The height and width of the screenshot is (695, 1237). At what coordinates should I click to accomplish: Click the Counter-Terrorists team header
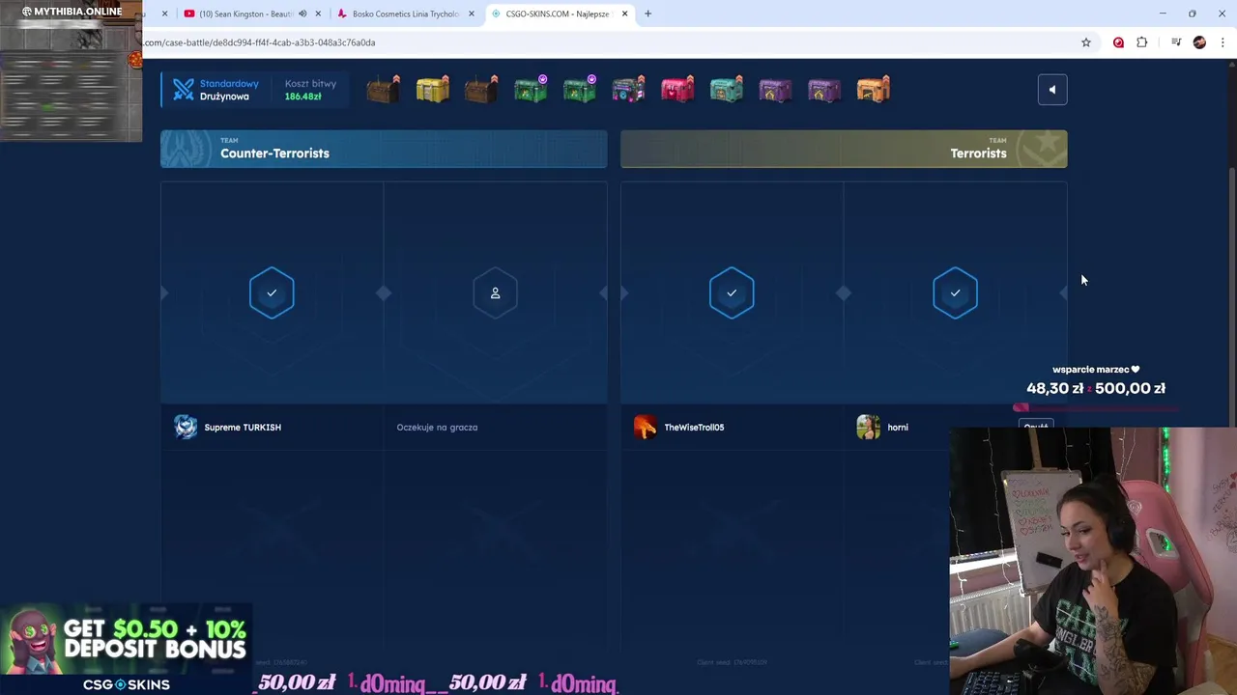click(x=384, y=149)
